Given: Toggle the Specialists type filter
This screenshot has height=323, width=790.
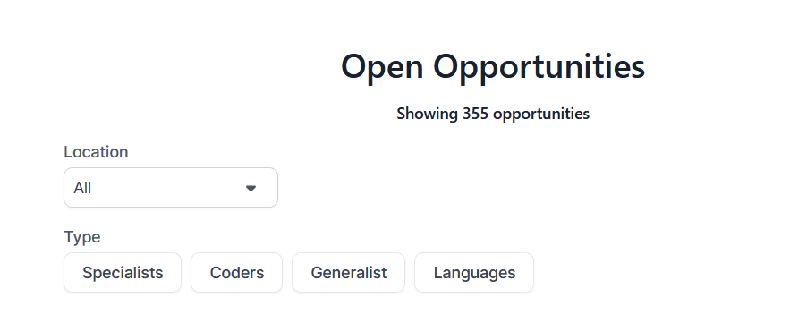Looking at the screenshot, I should (123, 273).
